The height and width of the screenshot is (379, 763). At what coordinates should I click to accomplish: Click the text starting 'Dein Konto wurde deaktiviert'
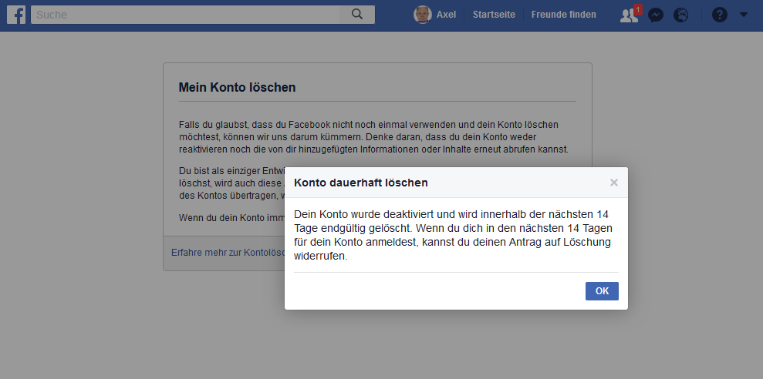click(453, 235)
